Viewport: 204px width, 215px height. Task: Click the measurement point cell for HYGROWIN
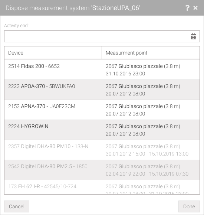coord(151,130)
